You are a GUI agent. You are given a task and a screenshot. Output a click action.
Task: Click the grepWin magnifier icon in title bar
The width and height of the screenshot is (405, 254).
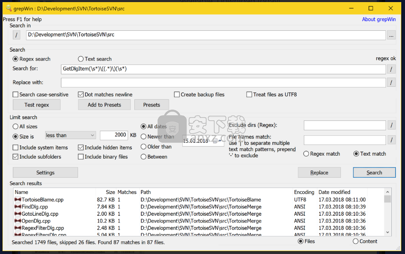[x=9, y=8]
